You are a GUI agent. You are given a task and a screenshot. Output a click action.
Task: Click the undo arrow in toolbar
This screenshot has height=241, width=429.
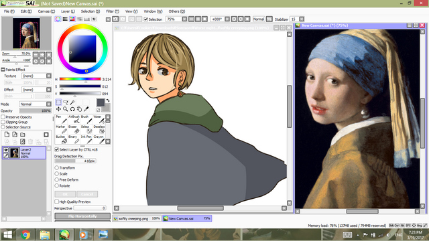click(x=115, y=19)
